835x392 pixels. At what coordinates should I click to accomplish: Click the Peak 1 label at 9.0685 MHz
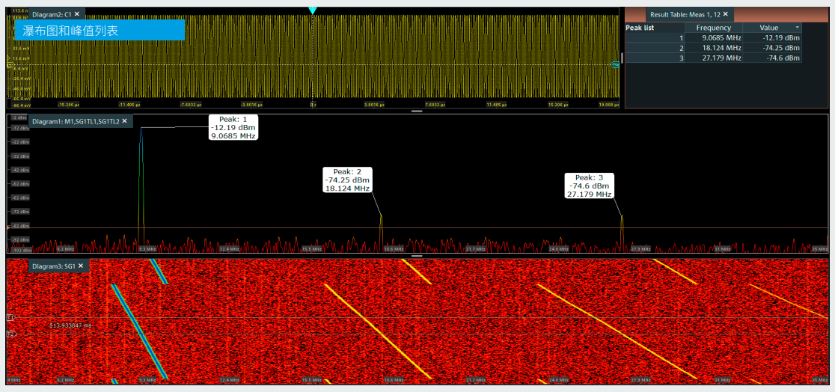233,128
